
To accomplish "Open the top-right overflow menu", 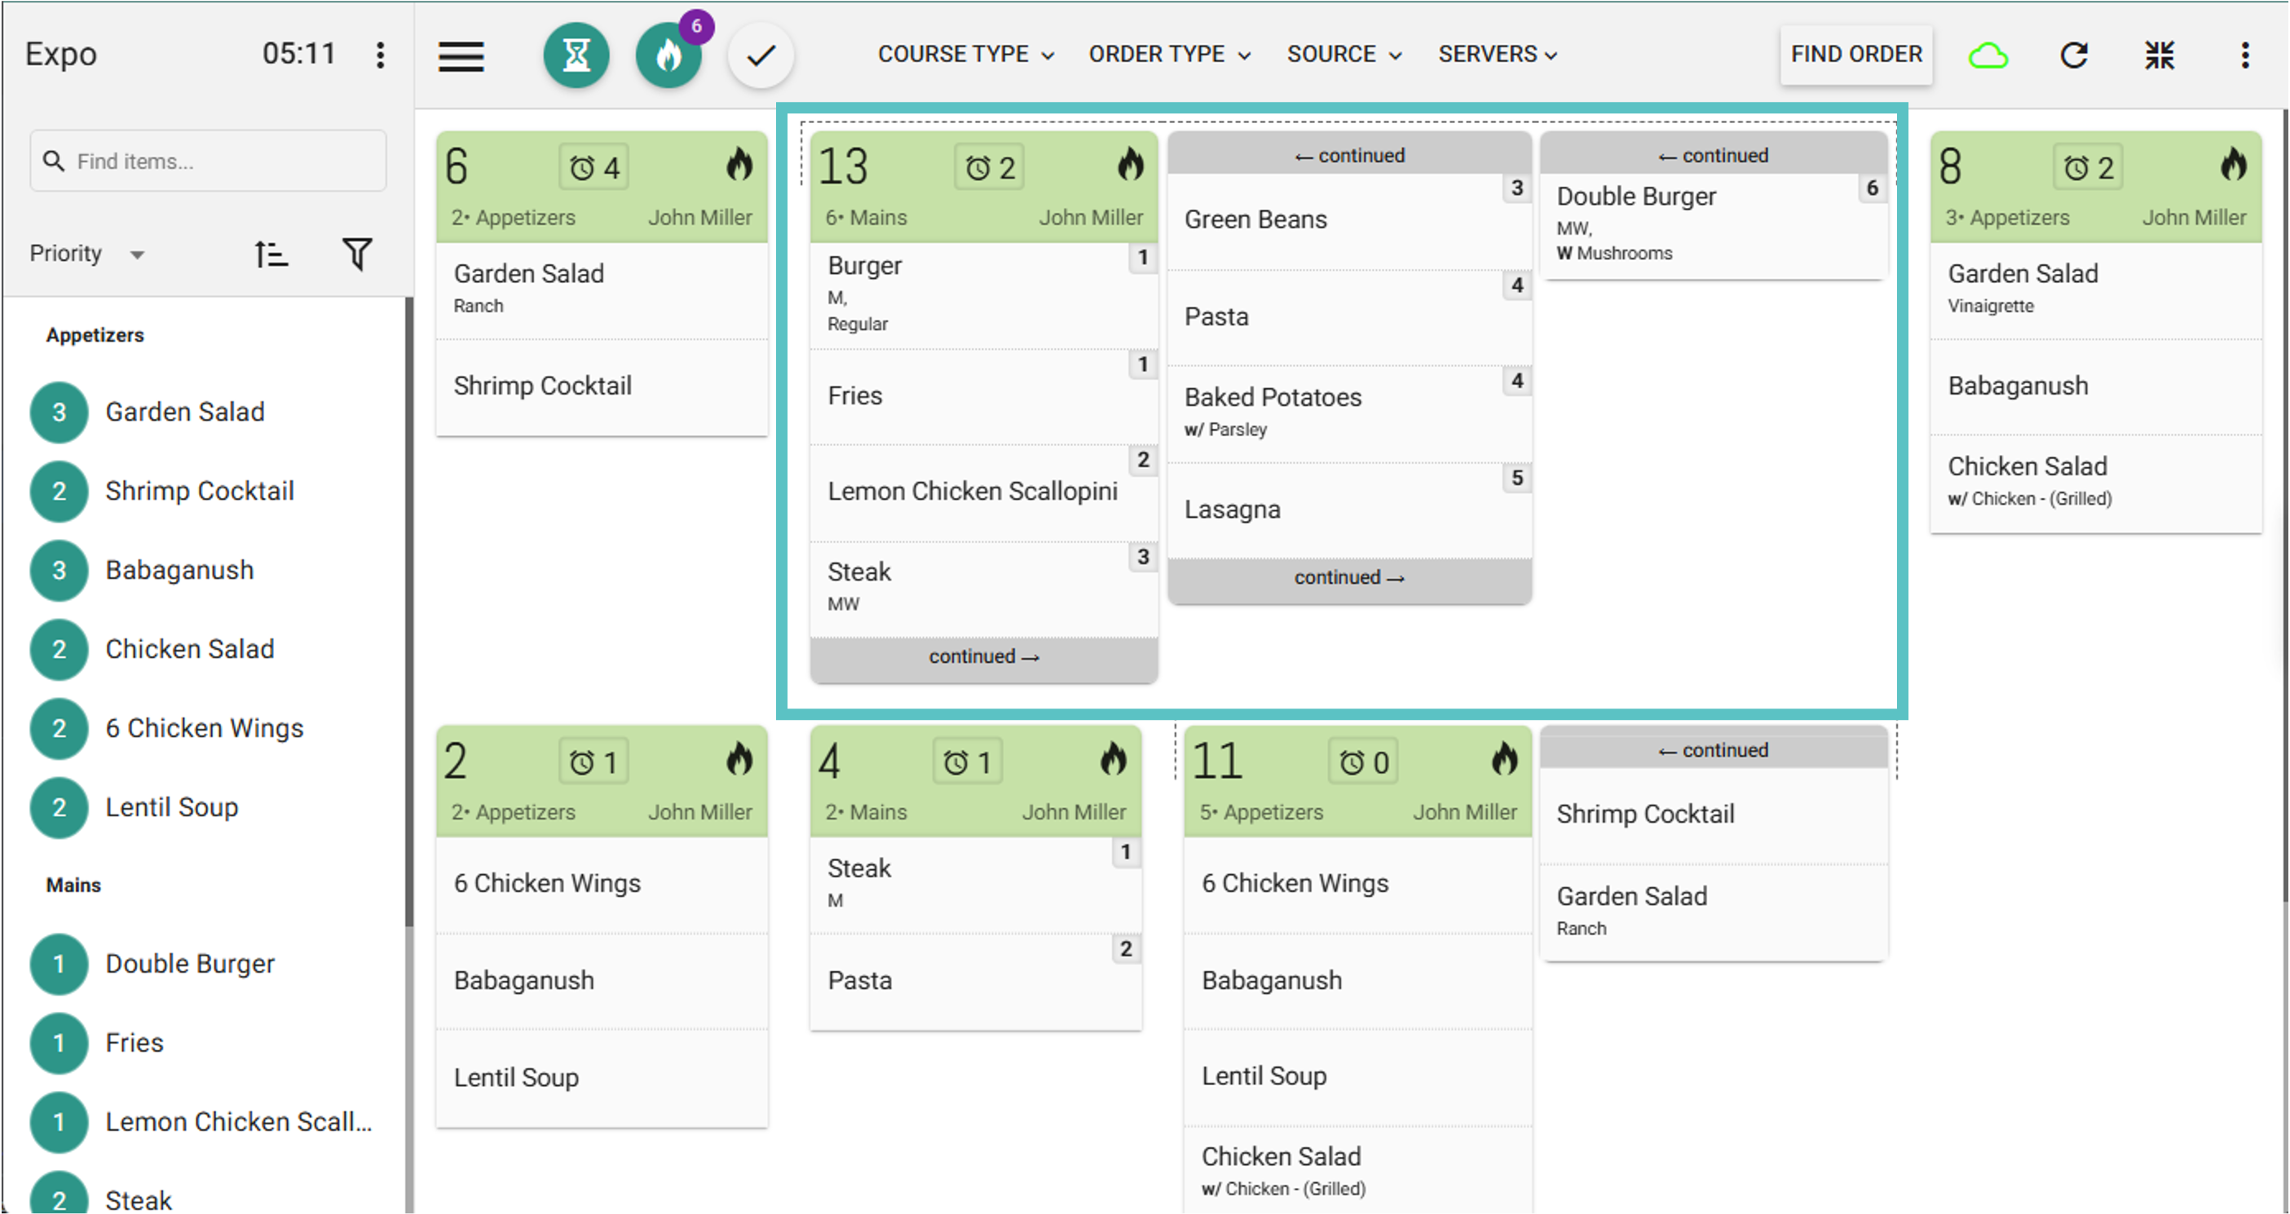I will point(2244,55).
